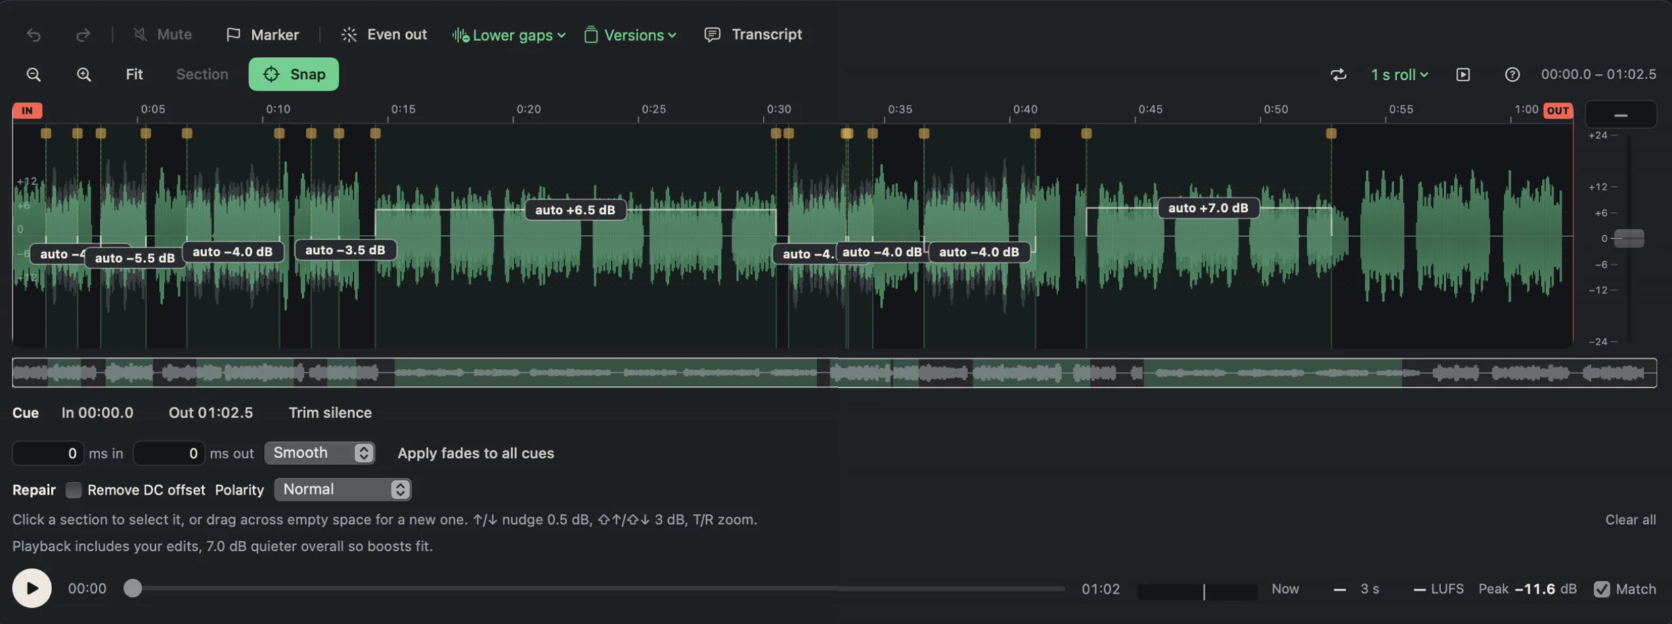Expand the 1 s roll menu
Viewport: 1672px width, 624px height.
[1399, 74]
